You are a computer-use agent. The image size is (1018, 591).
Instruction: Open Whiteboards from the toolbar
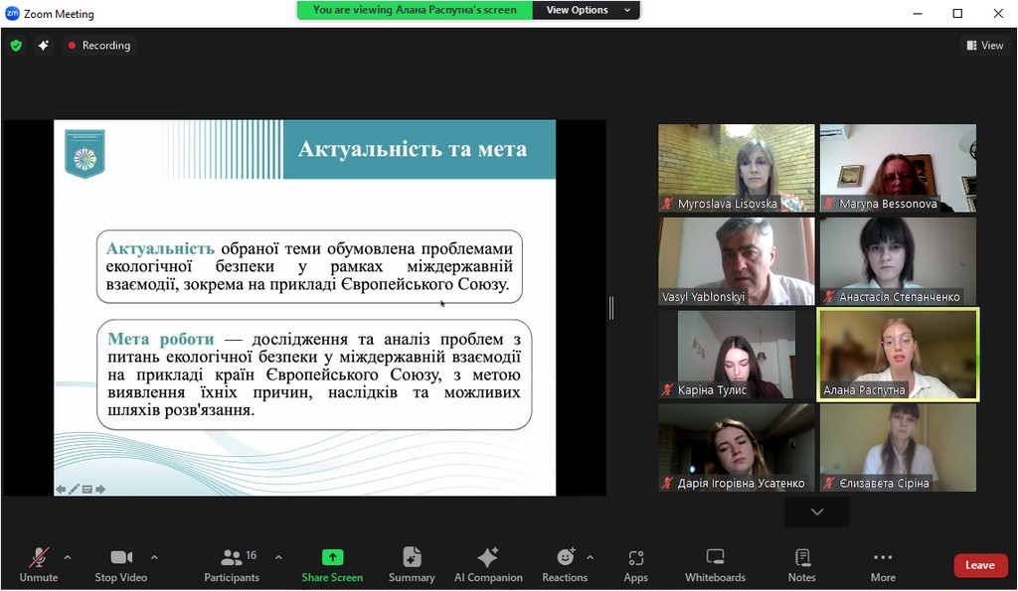click(x=715, y=564)
